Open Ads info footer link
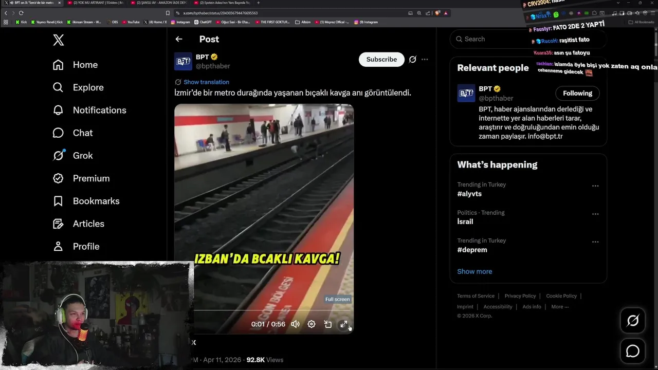Viewport: 658px width, 370px height. pyautogui.click(x=532, y=307)
